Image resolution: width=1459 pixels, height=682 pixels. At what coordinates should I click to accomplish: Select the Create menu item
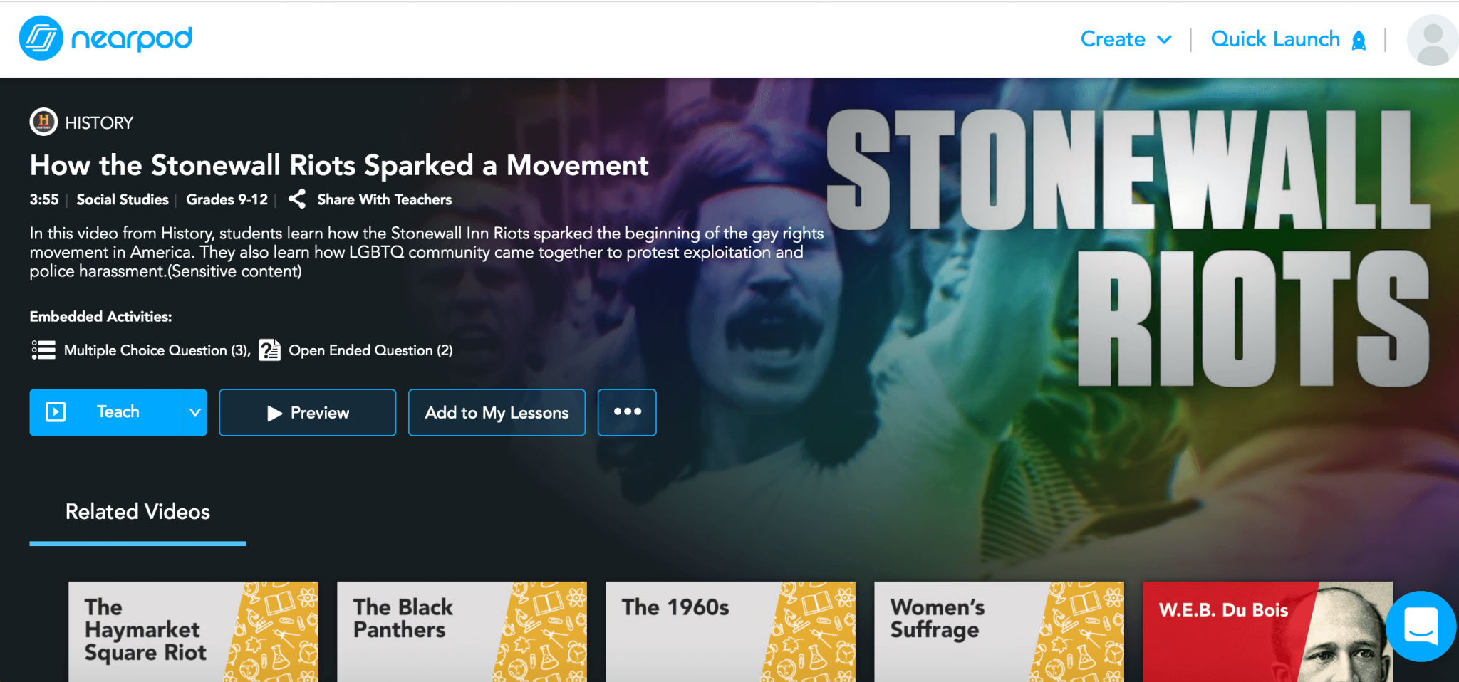[x=1113, y=39]
